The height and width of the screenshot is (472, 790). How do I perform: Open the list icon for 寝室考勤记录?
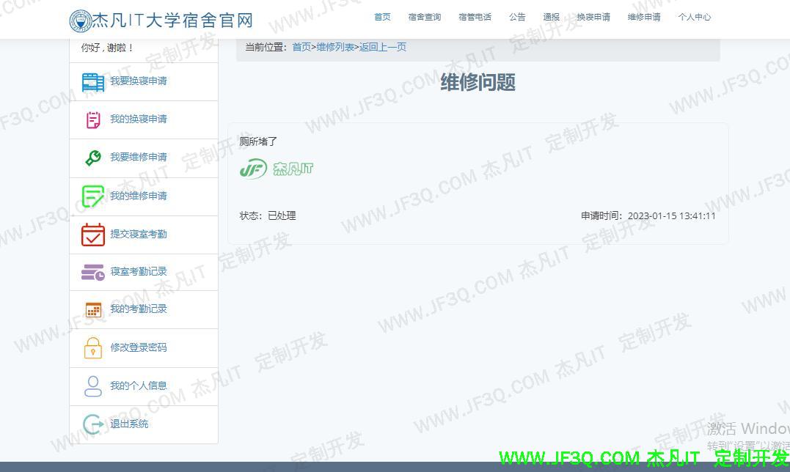point(92,272)
